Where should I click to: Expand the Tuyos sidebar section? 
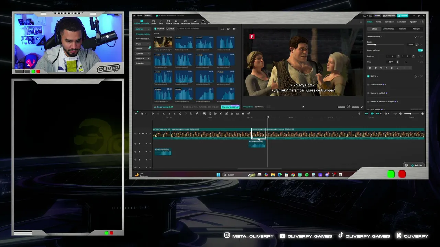pyautogui.click(x=142, y=44)
